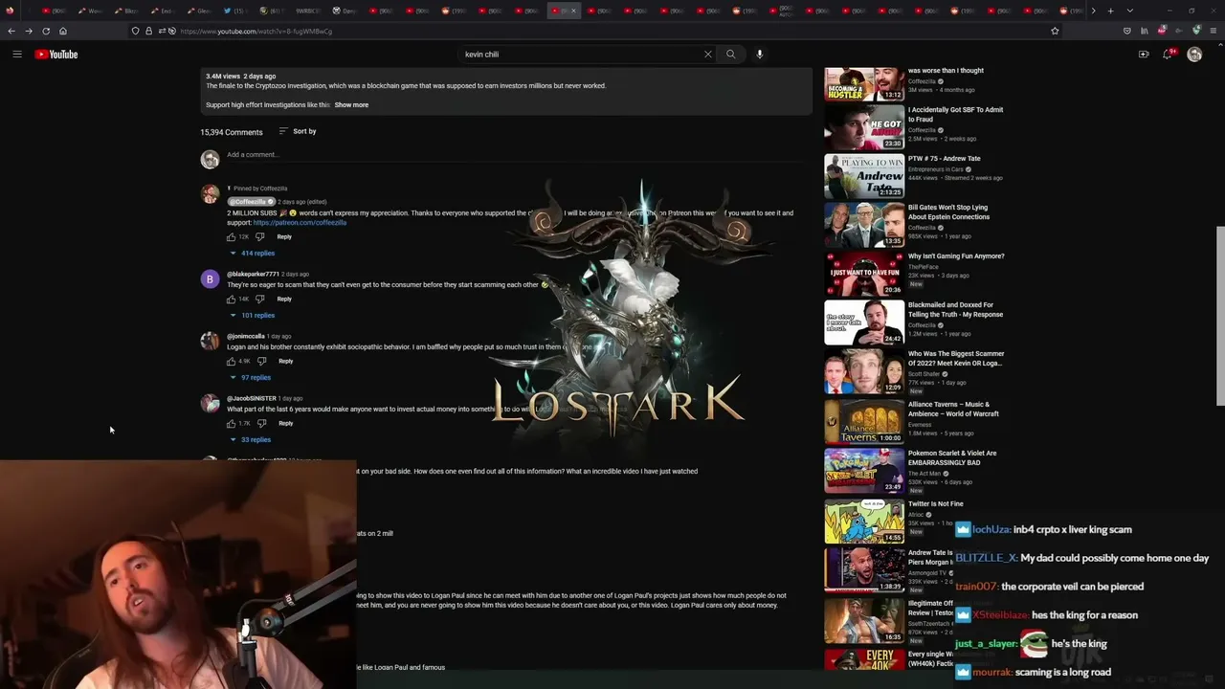
Task: Clear the search text with X
Action: point(708,55)
